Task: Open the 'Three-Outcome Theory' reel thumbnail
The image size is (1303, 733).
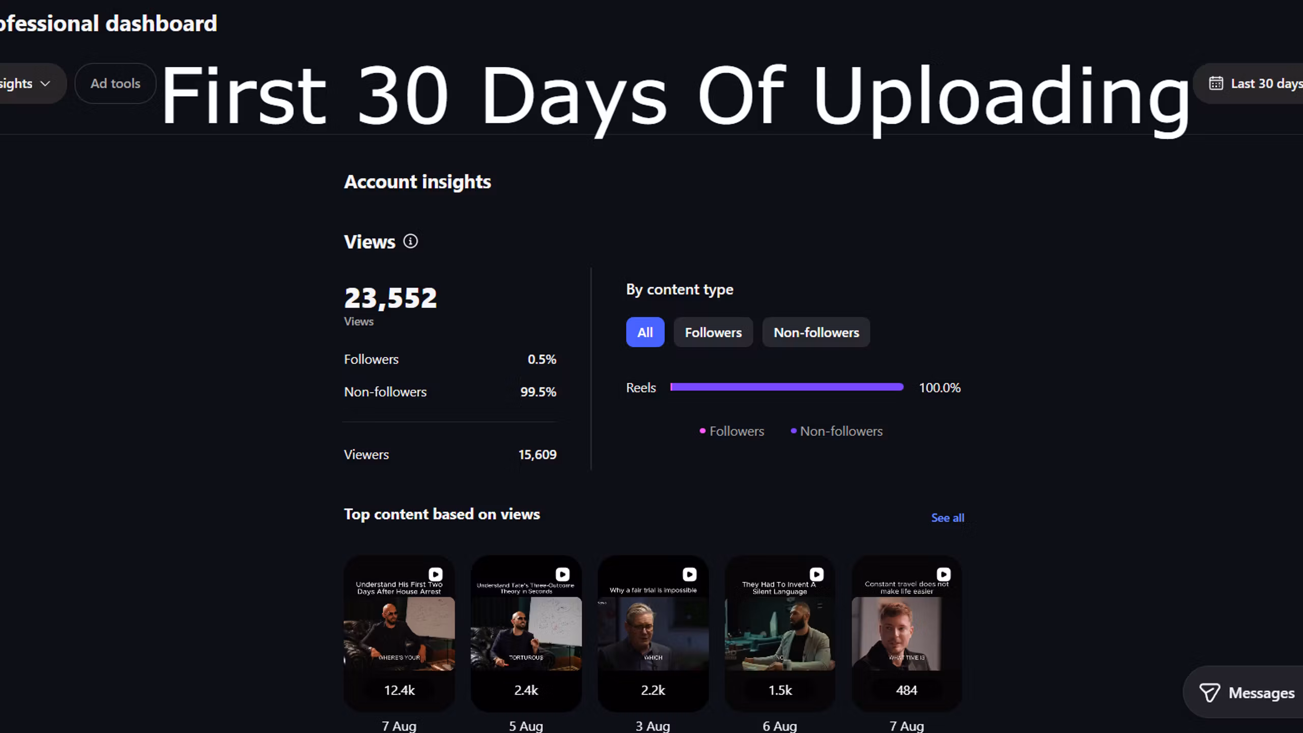Action: 526,633
